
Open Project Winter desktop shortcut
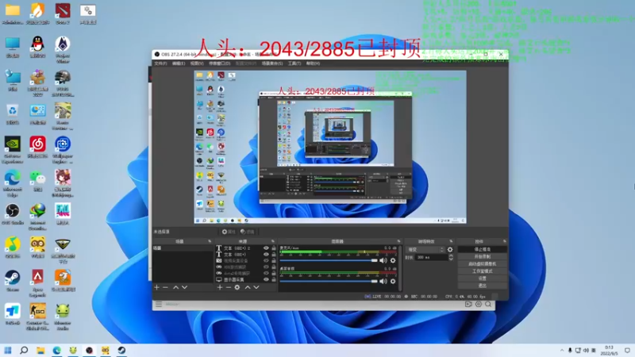63,50
